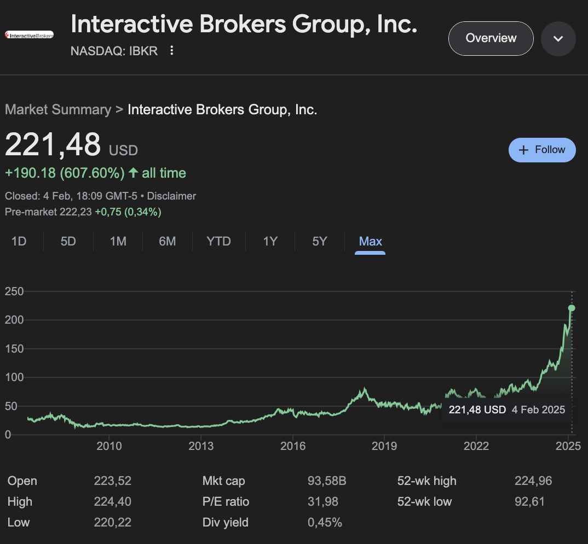Open the three-dot menu beside NASDAQ: IBKR

171,50
